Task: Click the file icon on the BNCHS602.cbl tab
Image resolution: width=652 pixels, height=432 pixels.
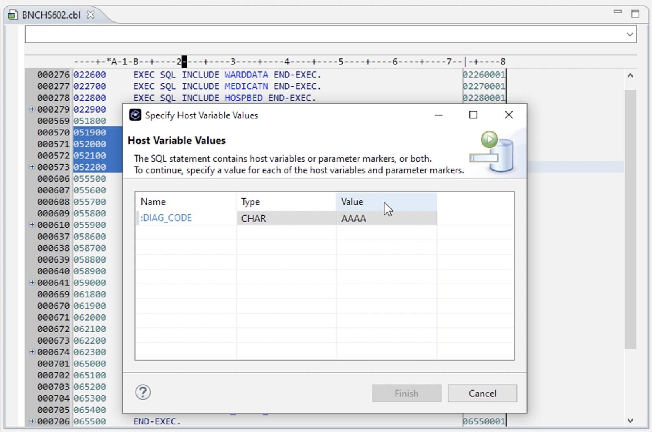Action: point(13,15)
